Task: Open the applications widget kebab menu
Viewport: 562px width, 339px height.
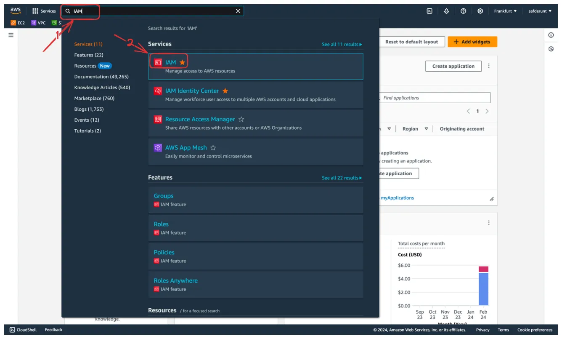Action: [x=489, y=66]
